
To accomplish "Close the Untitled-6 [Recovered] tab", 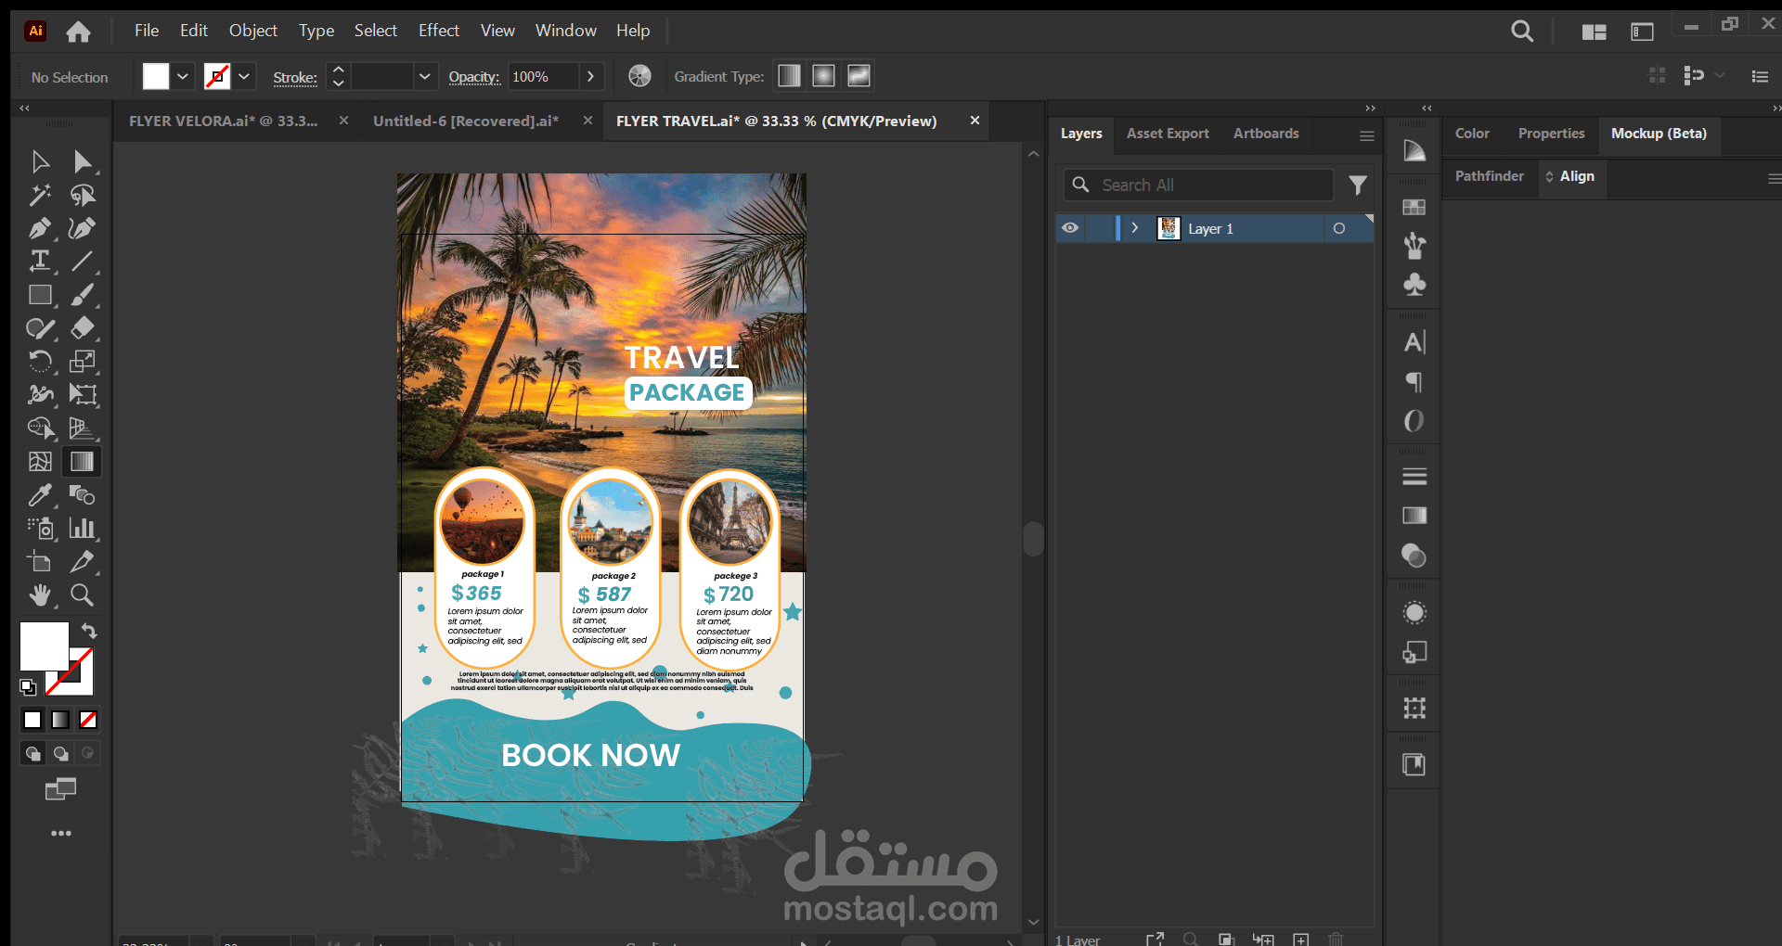I will pos(588,121).
